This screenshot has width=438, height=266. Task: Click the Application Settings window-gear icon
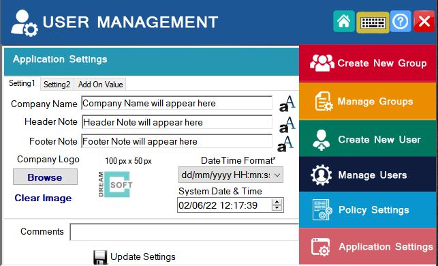[321, 247]
